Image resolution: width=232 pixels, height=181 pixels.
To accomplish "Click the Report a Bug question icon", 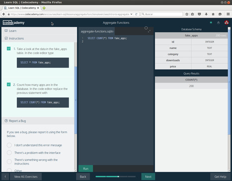I will pyautogui.click(x=6, y=121).
